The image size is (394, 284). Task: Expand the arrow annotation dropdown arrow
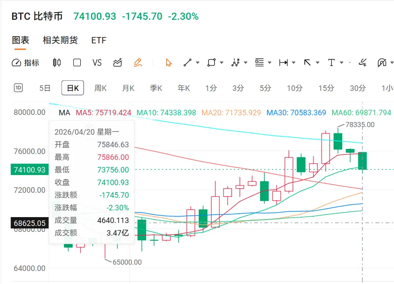[318, 63]
